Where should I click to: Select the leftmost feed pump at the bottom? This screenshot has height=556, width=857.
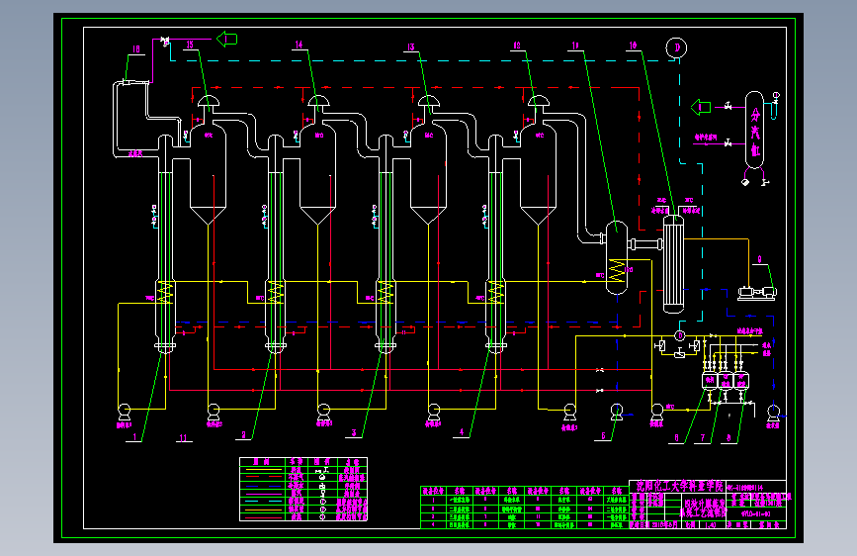click(125, 411)
